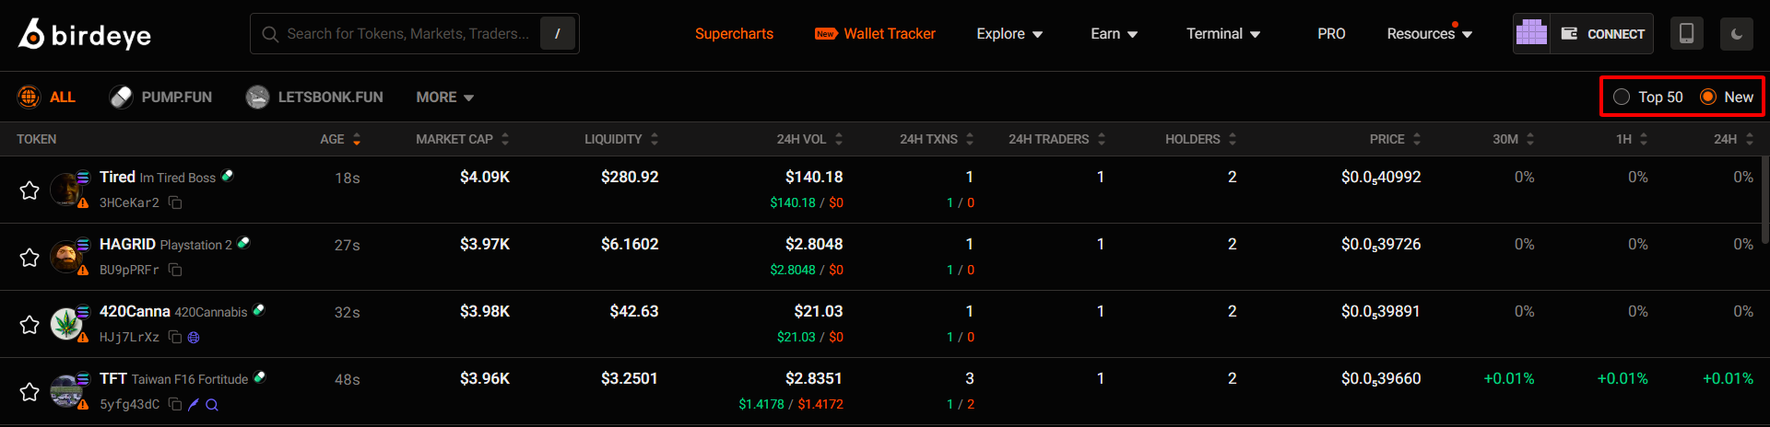Select the Top 50 radio option

[x=1647, y=97]
